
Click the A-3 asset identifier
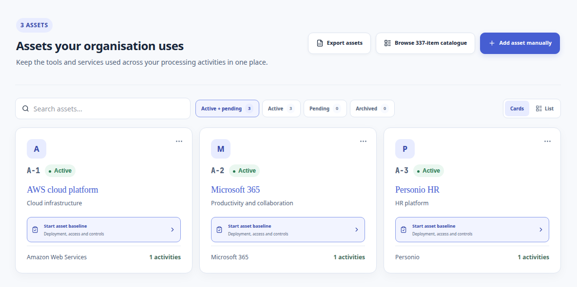[x=402, y=171]
